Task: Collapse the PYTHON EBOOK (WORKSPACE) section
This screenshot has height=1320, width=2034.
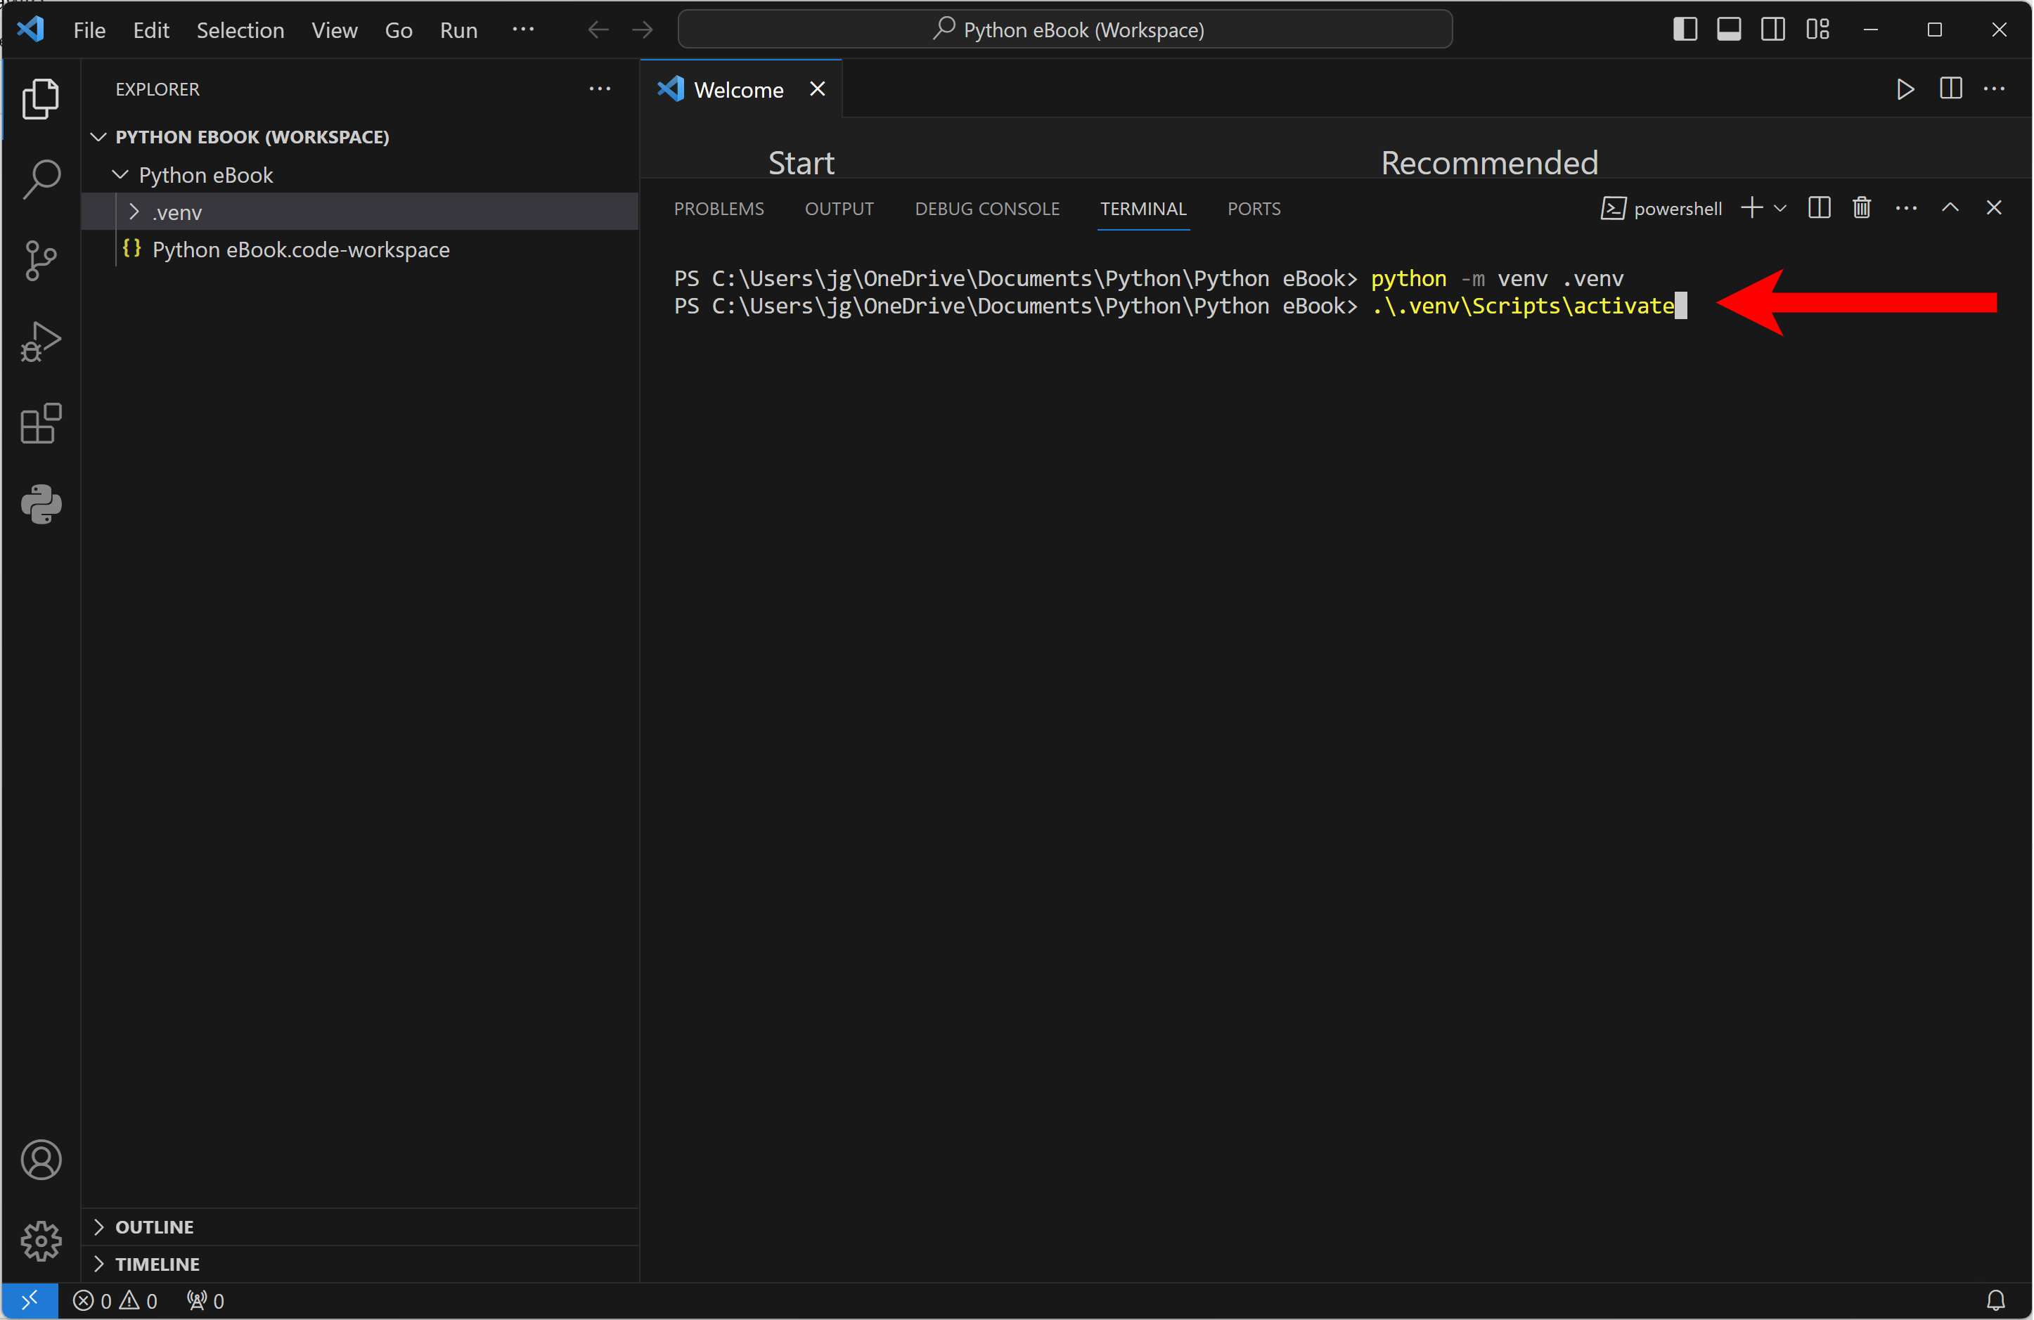Action: 98,136
